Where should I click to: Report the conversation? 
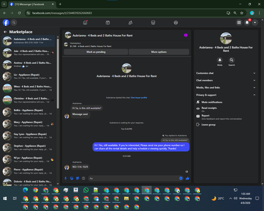(x=226, y=117)
